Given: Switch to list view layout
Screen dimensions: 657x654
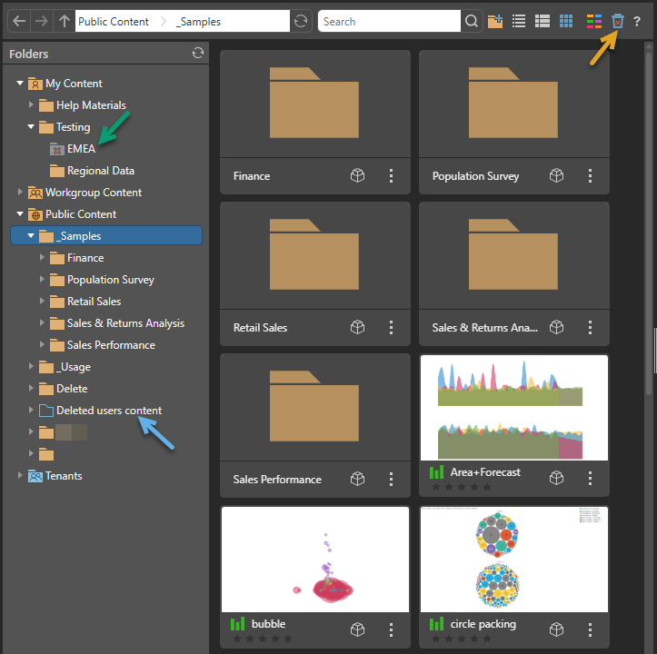Looking at the screenshot, I should [x=519, y=21].
